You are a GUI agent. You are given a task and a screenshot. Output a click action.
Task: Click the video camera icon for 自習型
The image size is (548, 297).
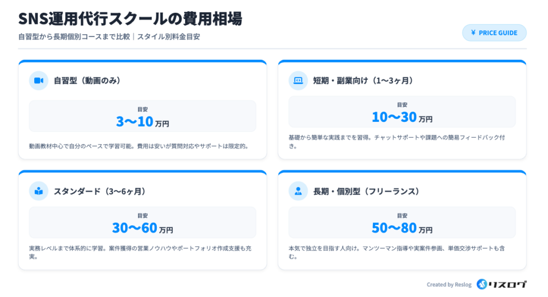point(39,81)
